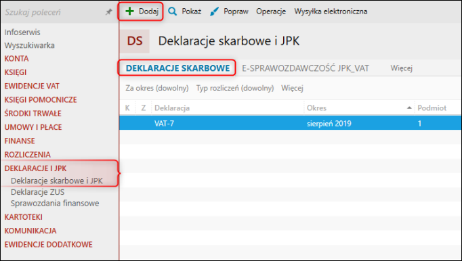The width and height of the screenshot is (462, 261).
Task: Open the Typ rozliczeń (dowolny) filter
Action: [235, 88]
